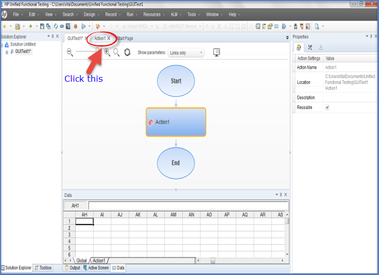The width and height of the screenshot is (379, 275).
Task: Click the Save floppy disk icon
Action: click(42, 26)
